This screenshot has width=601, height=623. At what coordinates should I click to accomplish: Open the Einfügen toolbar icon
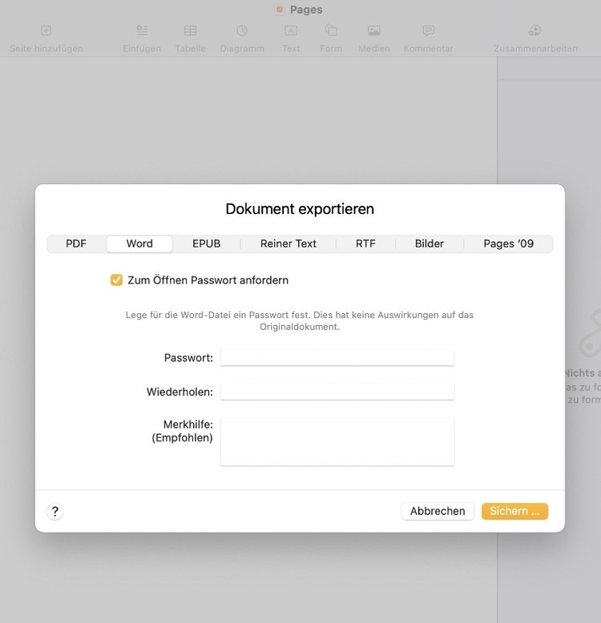tap(142, 30)
